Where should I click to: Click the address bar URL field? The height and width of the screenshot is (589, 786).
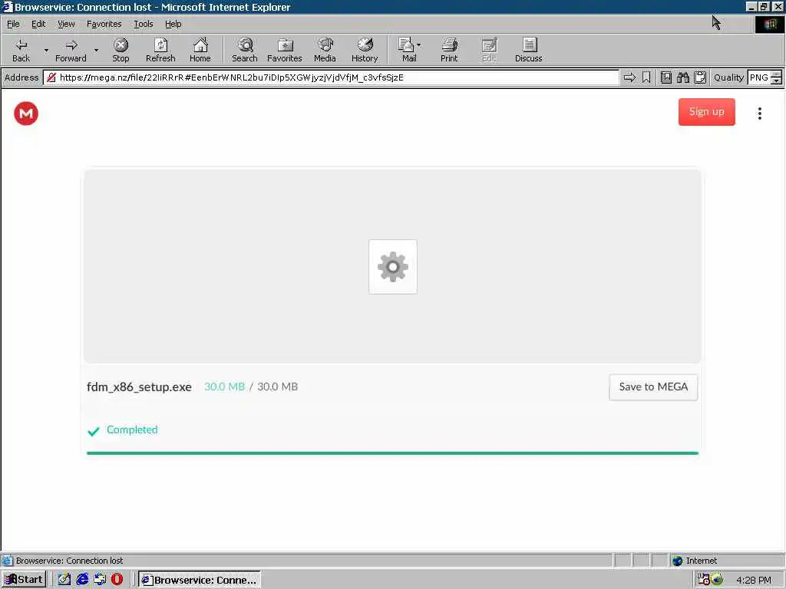(x=331, y=77)
